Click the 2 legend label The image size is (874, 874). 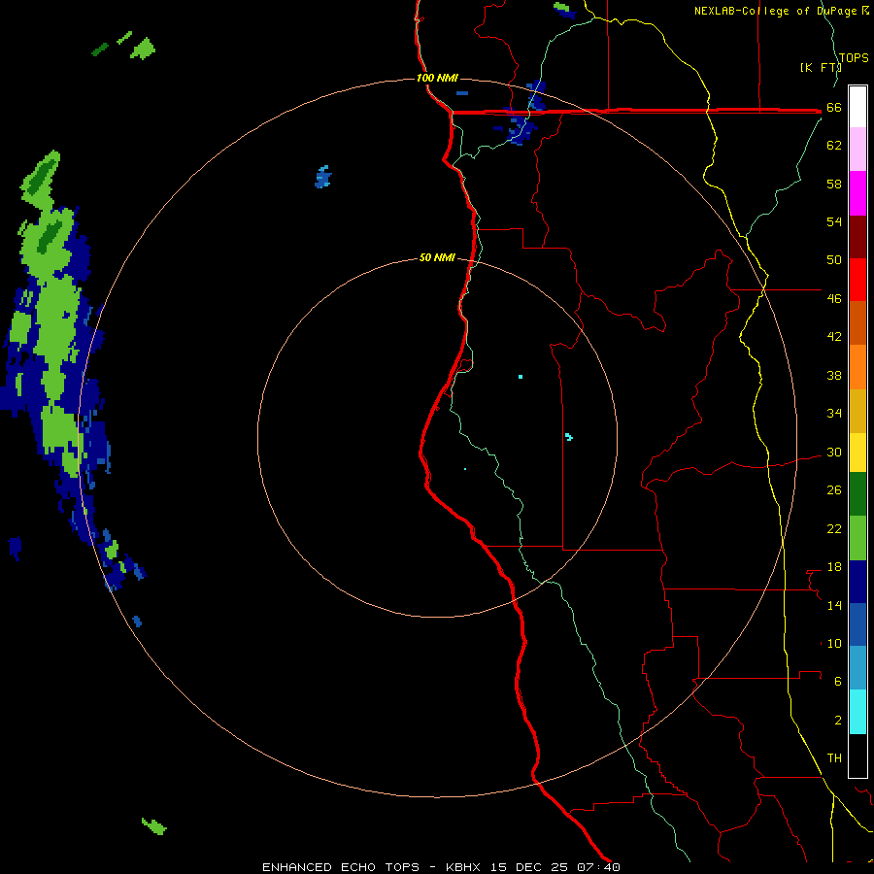coord(838,721)
